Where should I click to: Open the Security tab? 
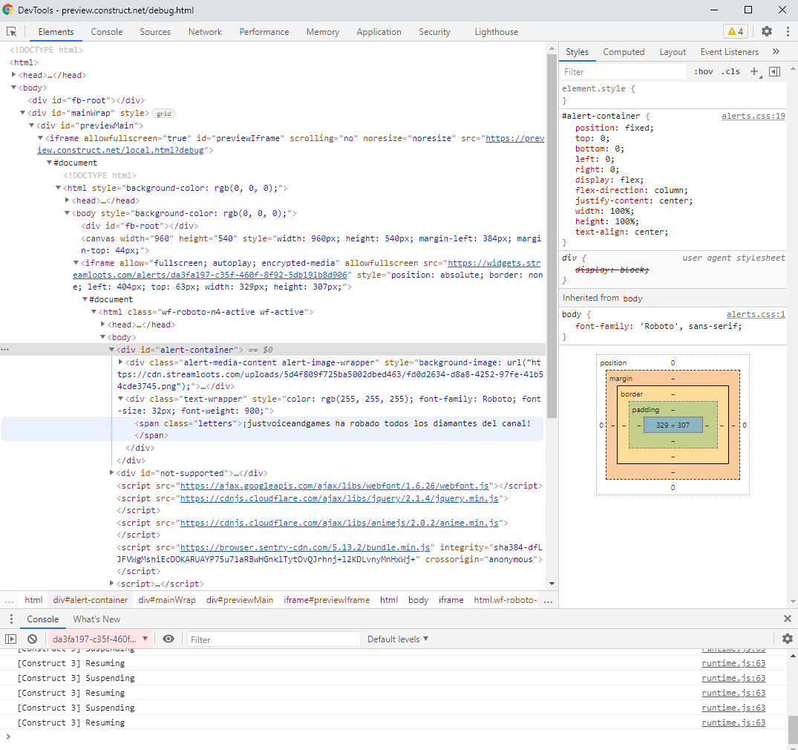coord(434,32)
